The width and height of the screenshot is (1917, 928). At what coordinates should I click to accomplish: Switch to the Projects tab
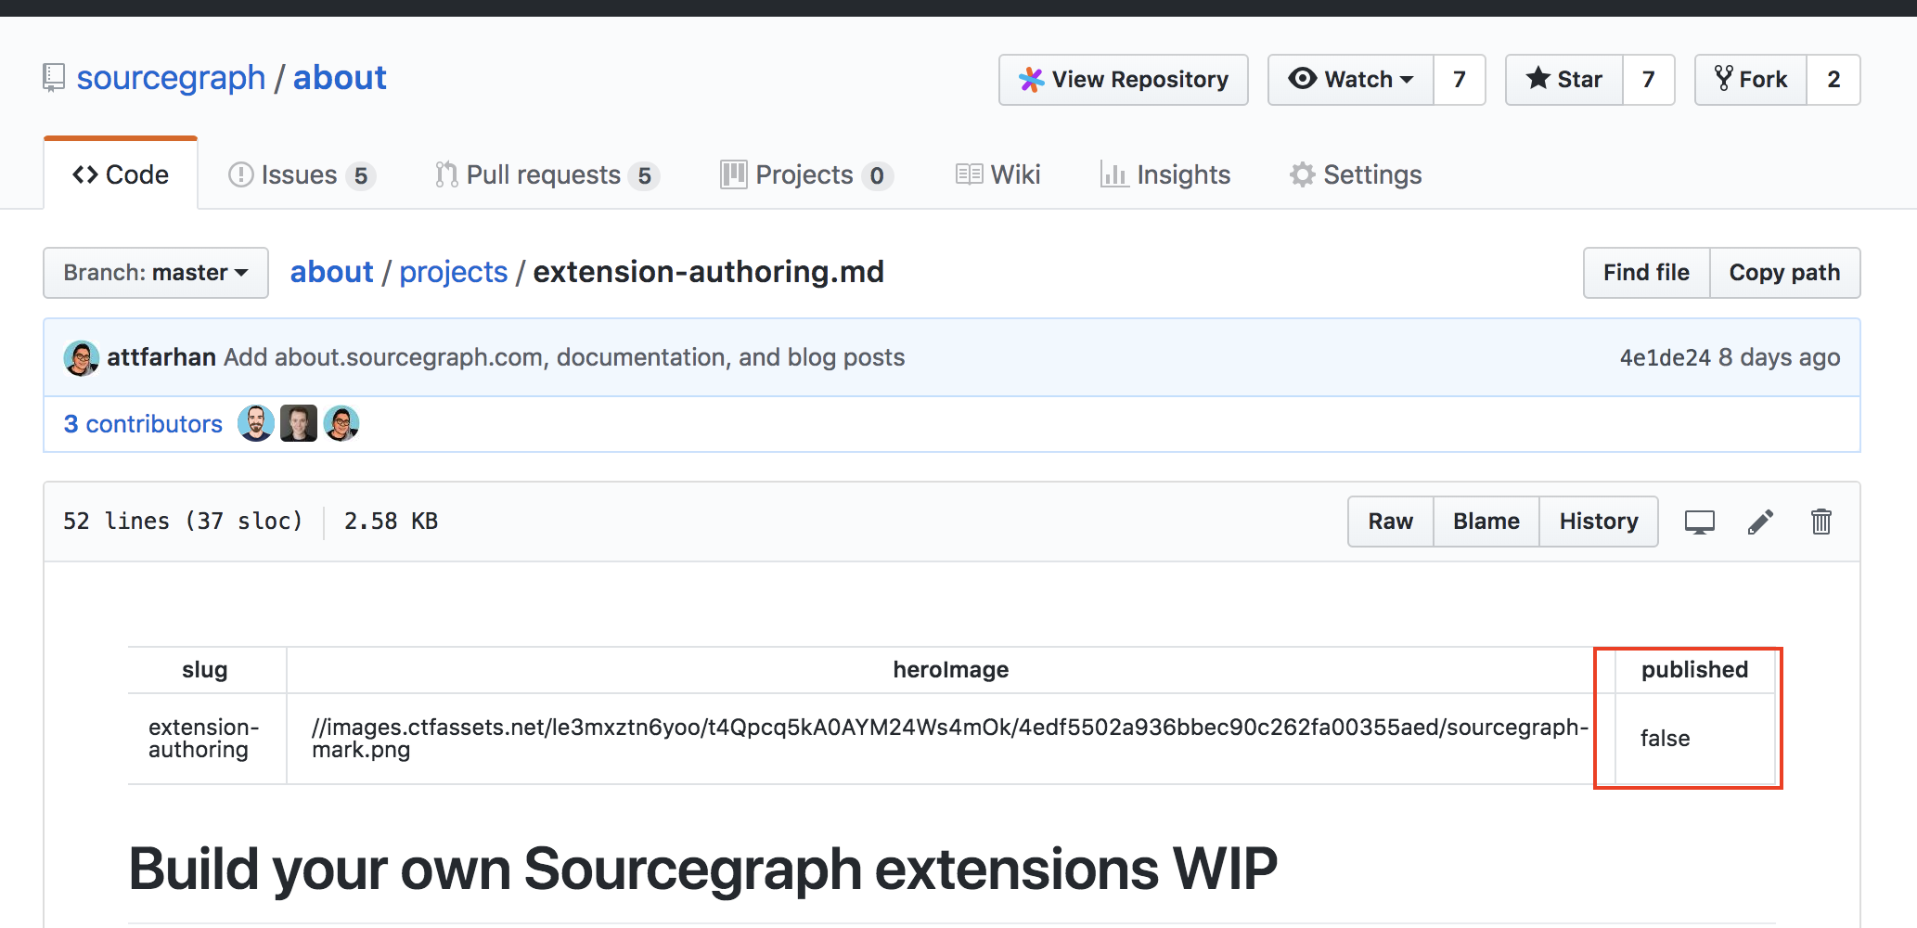(805, 174)
